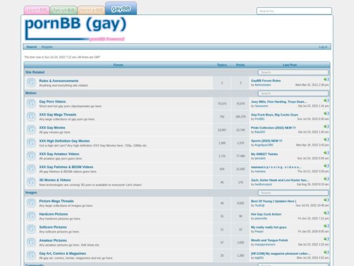This screenshot has height=266, width=354.
Task: Select the gayBB tab
Action: click(121, 9)
